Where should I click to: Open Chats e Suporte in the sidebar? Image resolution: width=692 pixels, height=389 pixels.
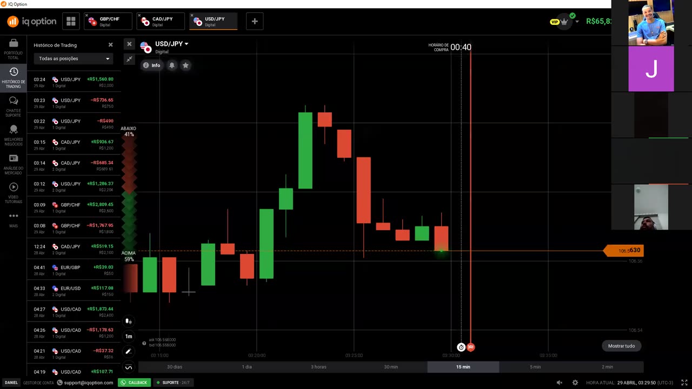14,106
